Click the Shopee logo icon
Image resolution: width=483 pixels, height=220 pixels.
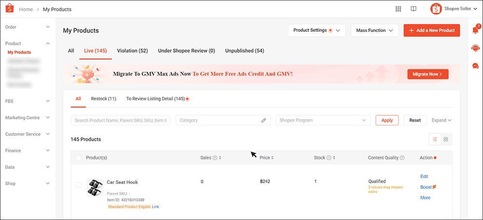click(10, 8)
